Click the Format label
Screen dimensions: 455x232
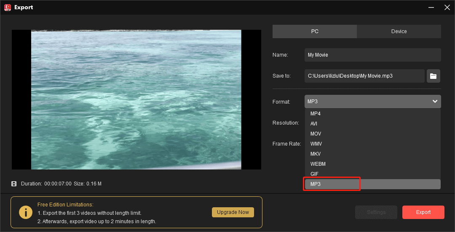pyautogui.click(x=281, y=102)
